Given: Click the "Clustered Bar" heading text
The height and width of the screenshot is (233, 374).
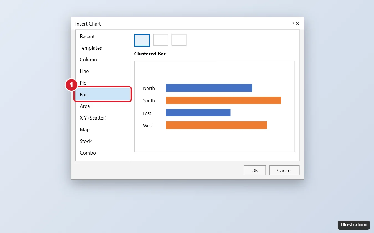Looking at the screenshot, I should click(x=150, y=54).
